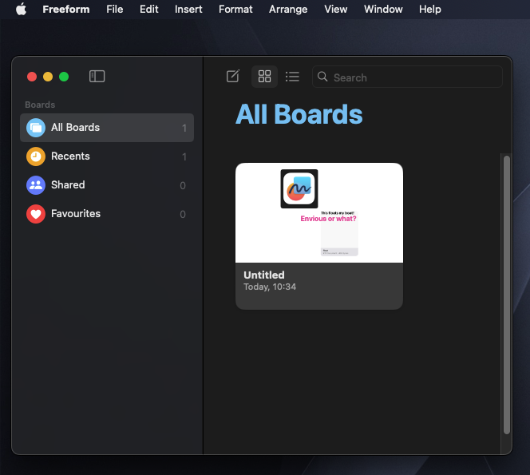Click the Favourites count 0
The width and height of the screenshot is (530, 475).
pos(183,214)
